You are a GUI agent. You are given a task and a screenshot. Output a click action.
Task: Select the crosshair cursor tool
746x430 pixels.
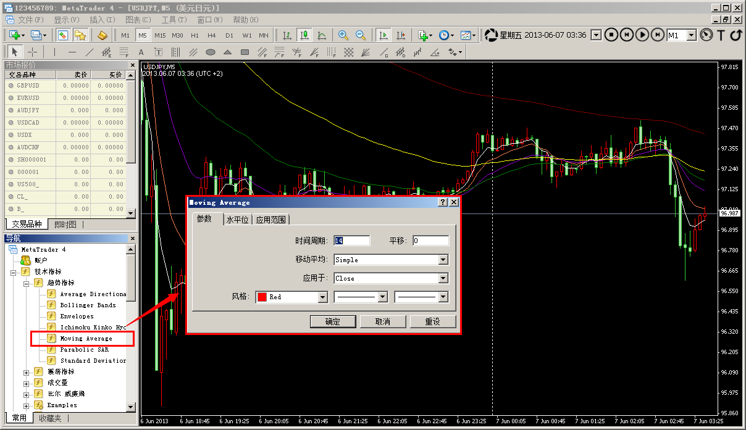32,52
